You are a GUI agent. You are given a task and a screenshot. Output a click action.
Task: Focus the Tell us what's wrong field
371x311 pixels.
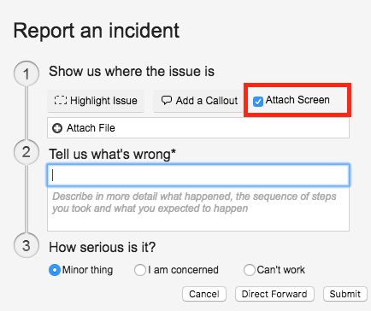tap(198, 175)
